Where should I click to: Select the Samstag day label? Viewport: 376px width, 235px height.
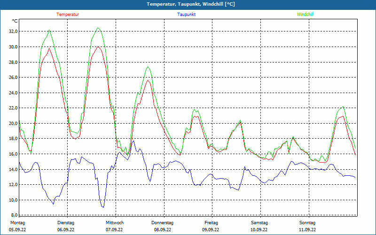pos(259,223)
